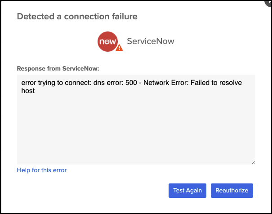Click the word "failure" in the title

(x=124, y=17)
